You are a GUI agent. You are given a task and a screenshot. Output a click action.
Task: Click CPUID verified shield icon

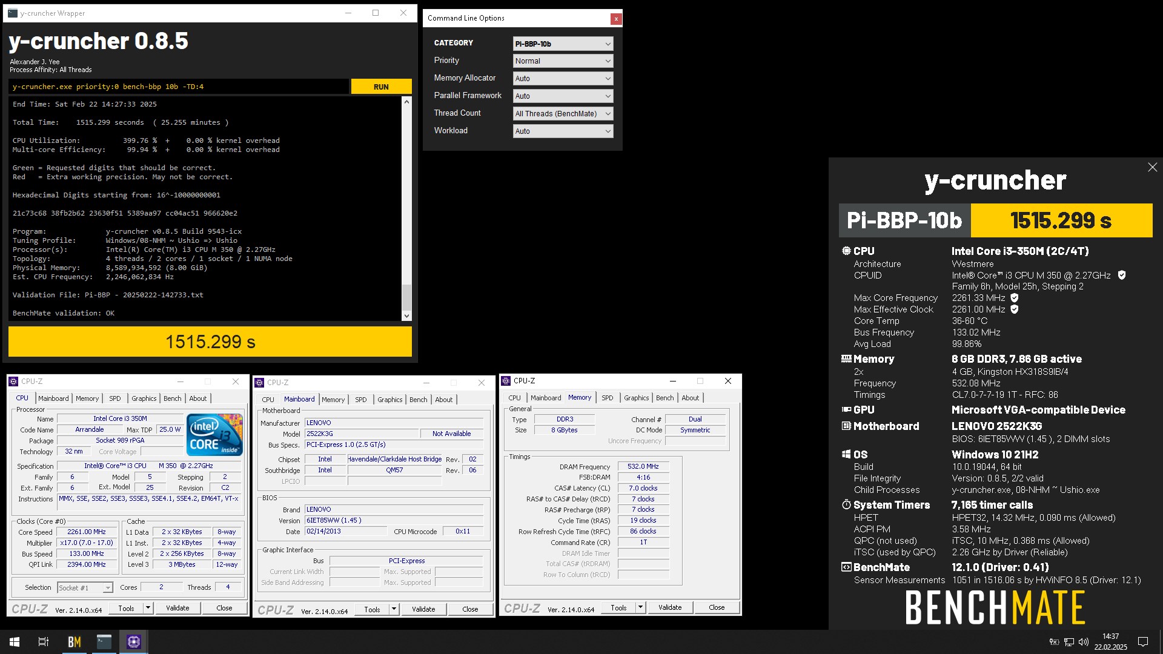click(x=1122, y=276)
